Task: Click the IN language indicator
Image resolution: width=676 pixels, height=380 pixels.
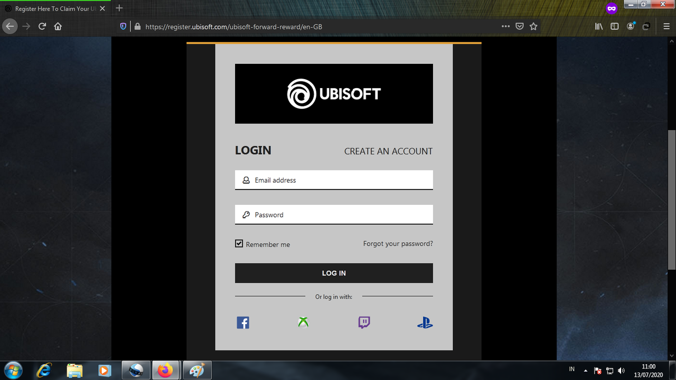Action: pos(572,368)
